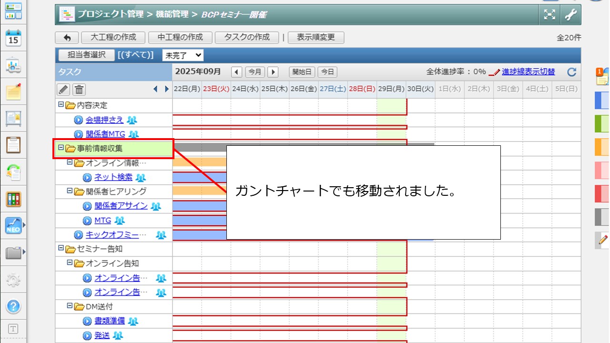
Task: Click the people icon beside 会場押さえ
Action: click(x=132, y=120)
